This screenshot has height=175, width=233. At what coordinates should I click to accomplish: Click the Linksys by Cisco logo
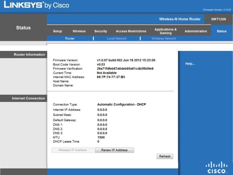tap(36, 5)
